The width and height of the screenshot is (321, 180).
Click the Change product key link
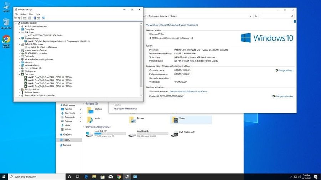coord(284,96)
